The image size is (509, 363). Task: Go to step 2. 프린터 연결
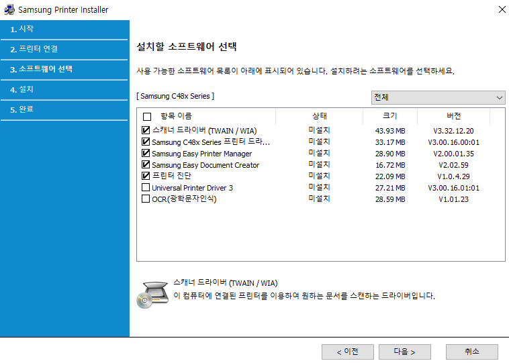pos(64,49)
